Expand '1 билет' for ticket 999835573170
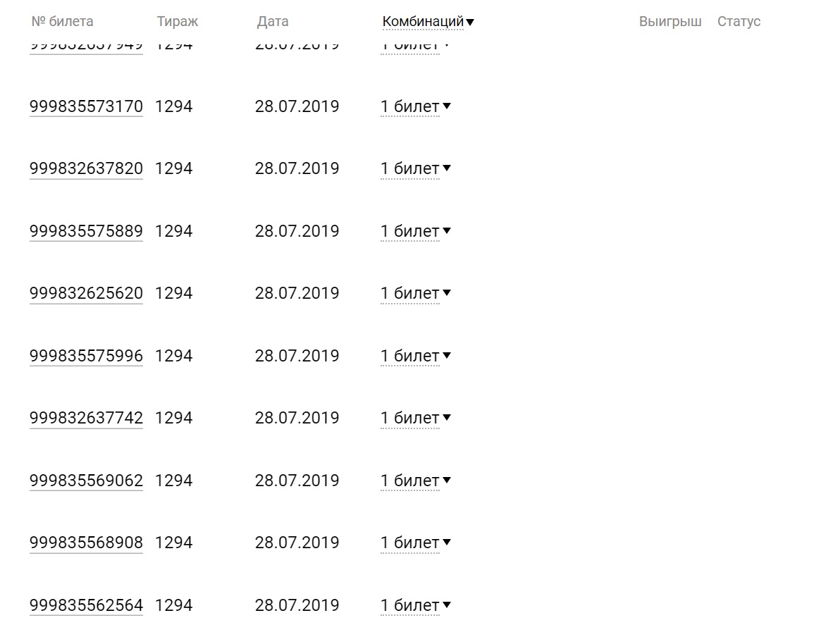Screen dimensions: 821x625 pos(415,107)
